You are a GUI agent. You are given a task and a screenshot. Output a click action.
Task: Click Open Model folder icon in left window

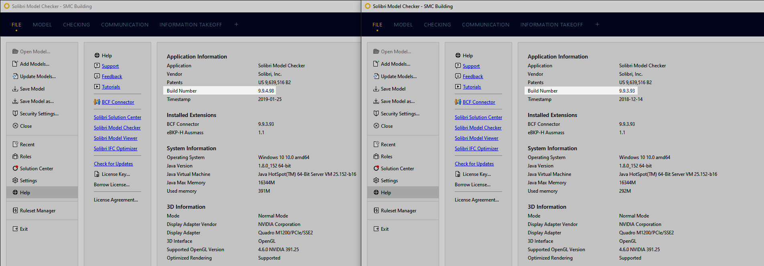[15, 51]
